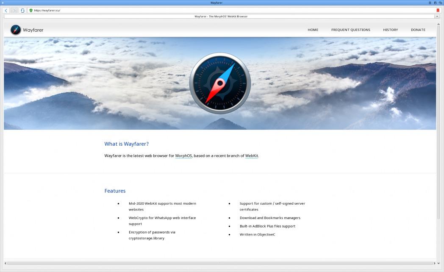Click 'Encryption of passwords via cryptostorage.library'
444x272 pixels.
pos(152,235)
